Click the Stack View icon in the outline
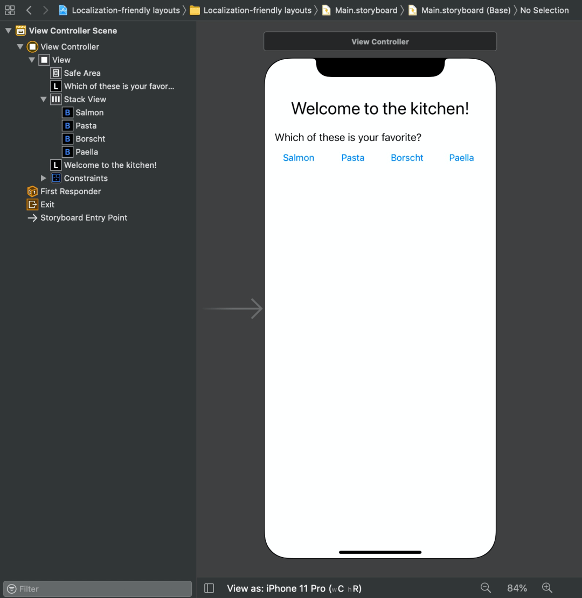Image resolution: width=582 pixels, height=598 pixels. point(56,99)
